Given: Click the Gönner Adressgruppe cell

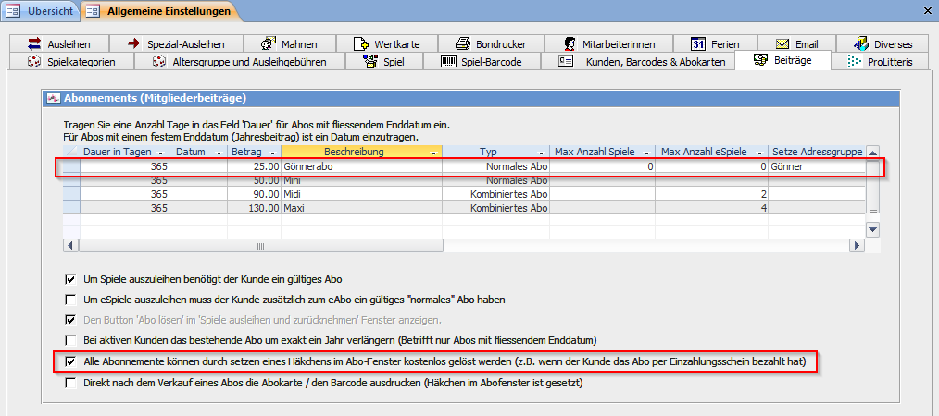Looking at the screenshot, I should [817, 166].
